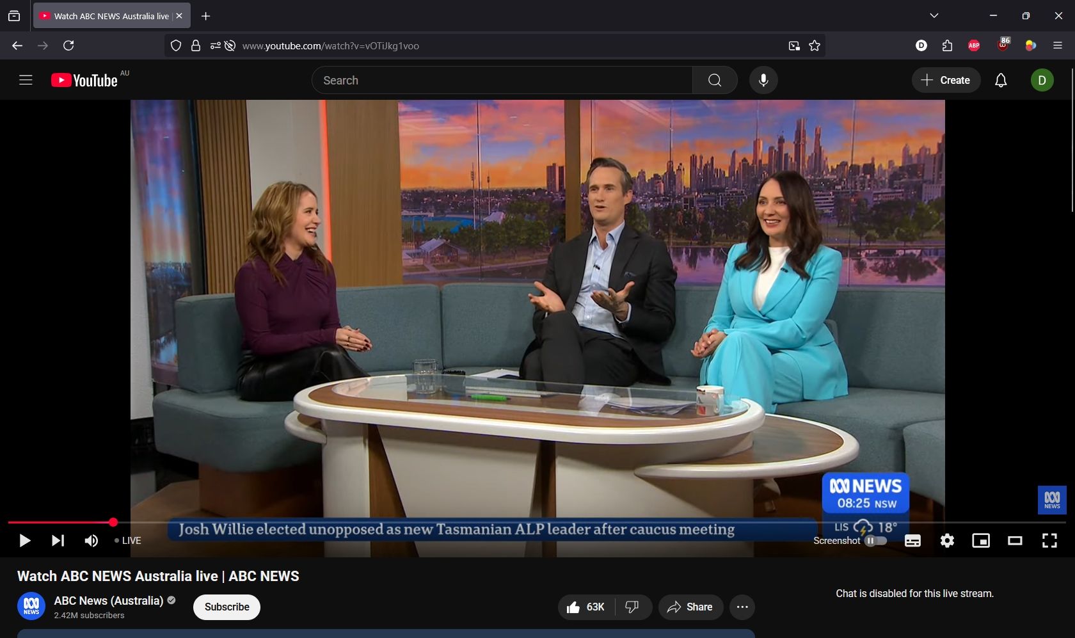
Task: Switch video to miniplayer
Action: [x=981, y=541]
